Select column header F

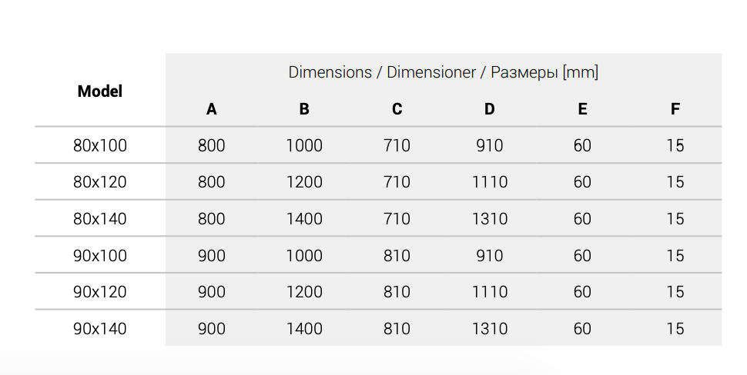[x=675, y=109]
